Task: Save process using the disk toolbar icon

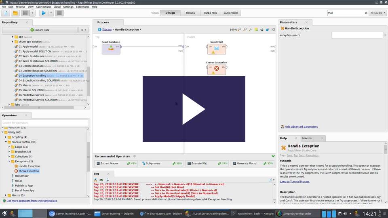Action: pyautogui.click(x=25, y=13)
